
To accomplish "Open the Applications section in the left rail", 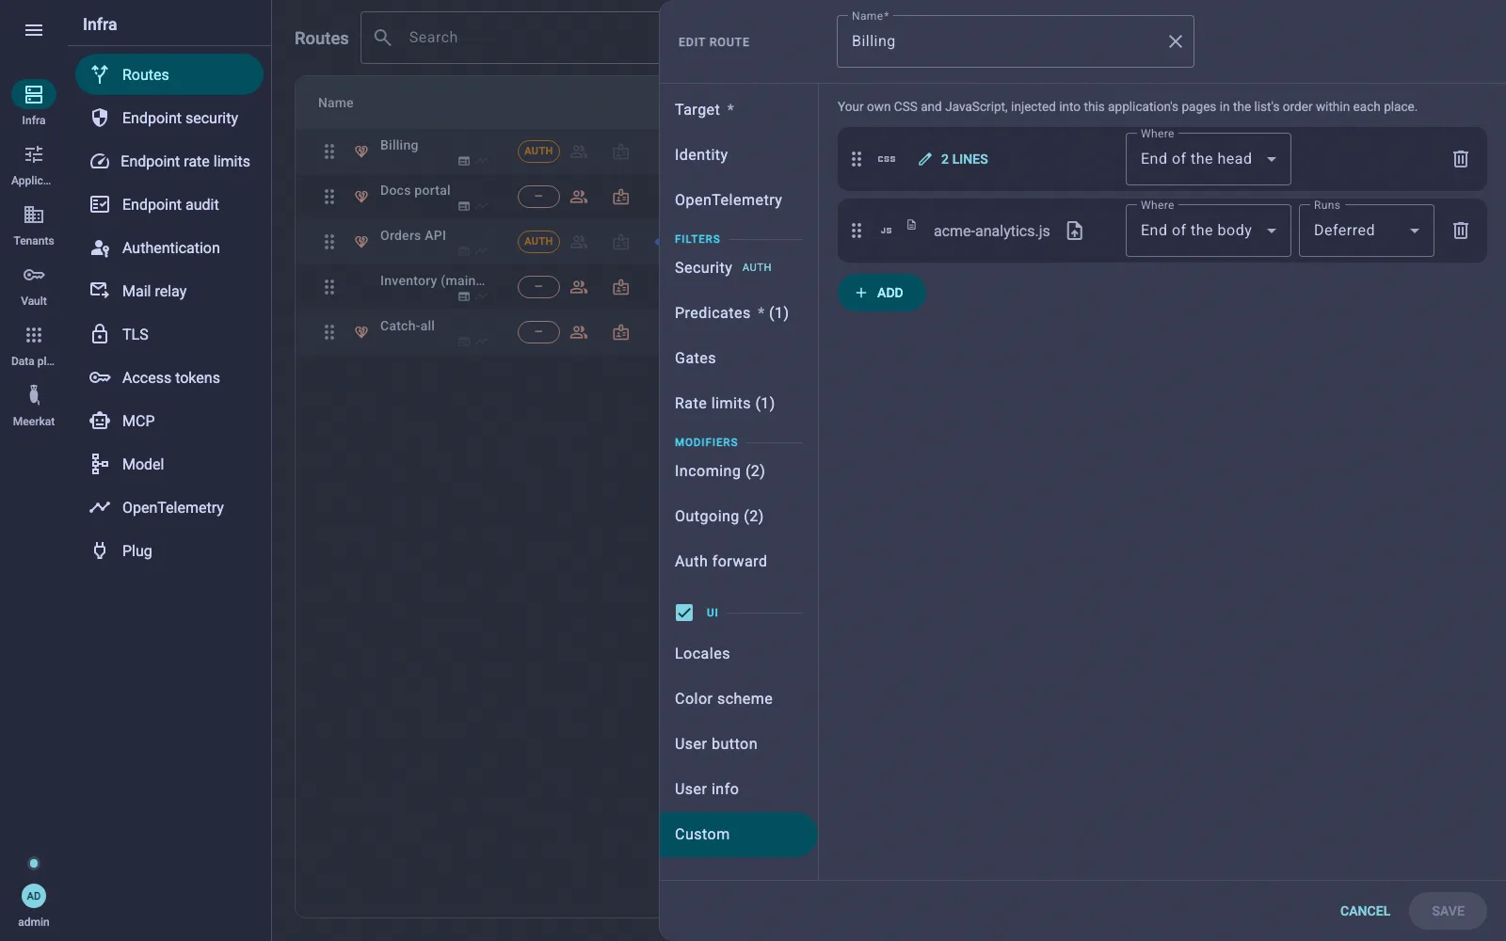I will (x=34, y=165).
